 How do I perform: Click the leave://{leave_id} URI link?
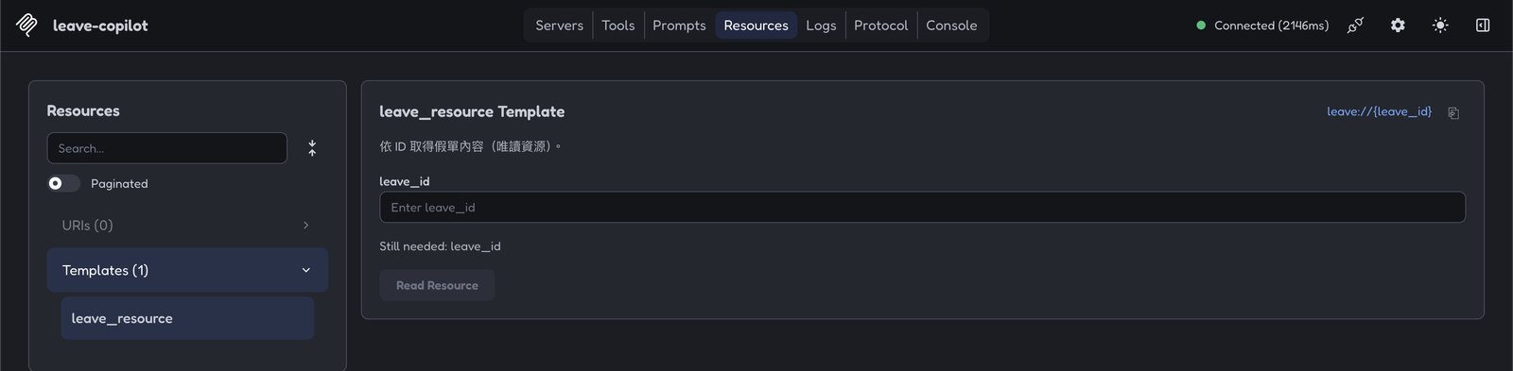[1379, 111]
